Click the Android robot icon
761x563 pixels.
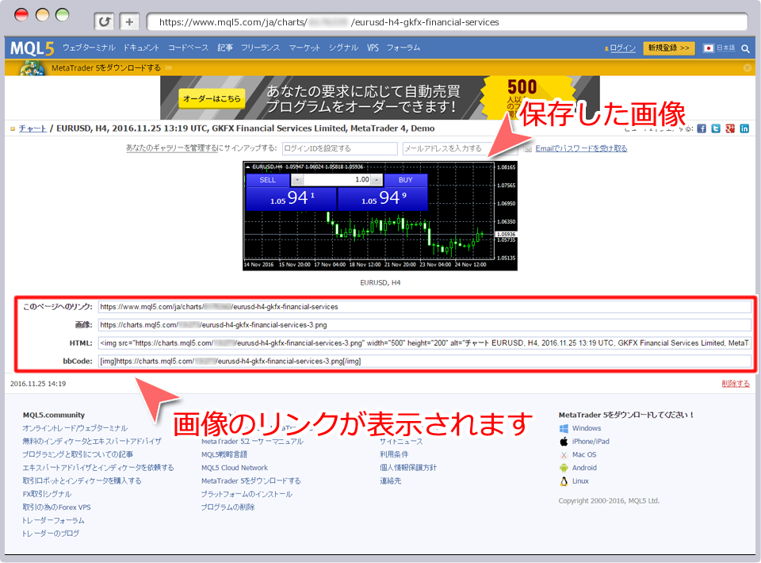click(564, 468)
